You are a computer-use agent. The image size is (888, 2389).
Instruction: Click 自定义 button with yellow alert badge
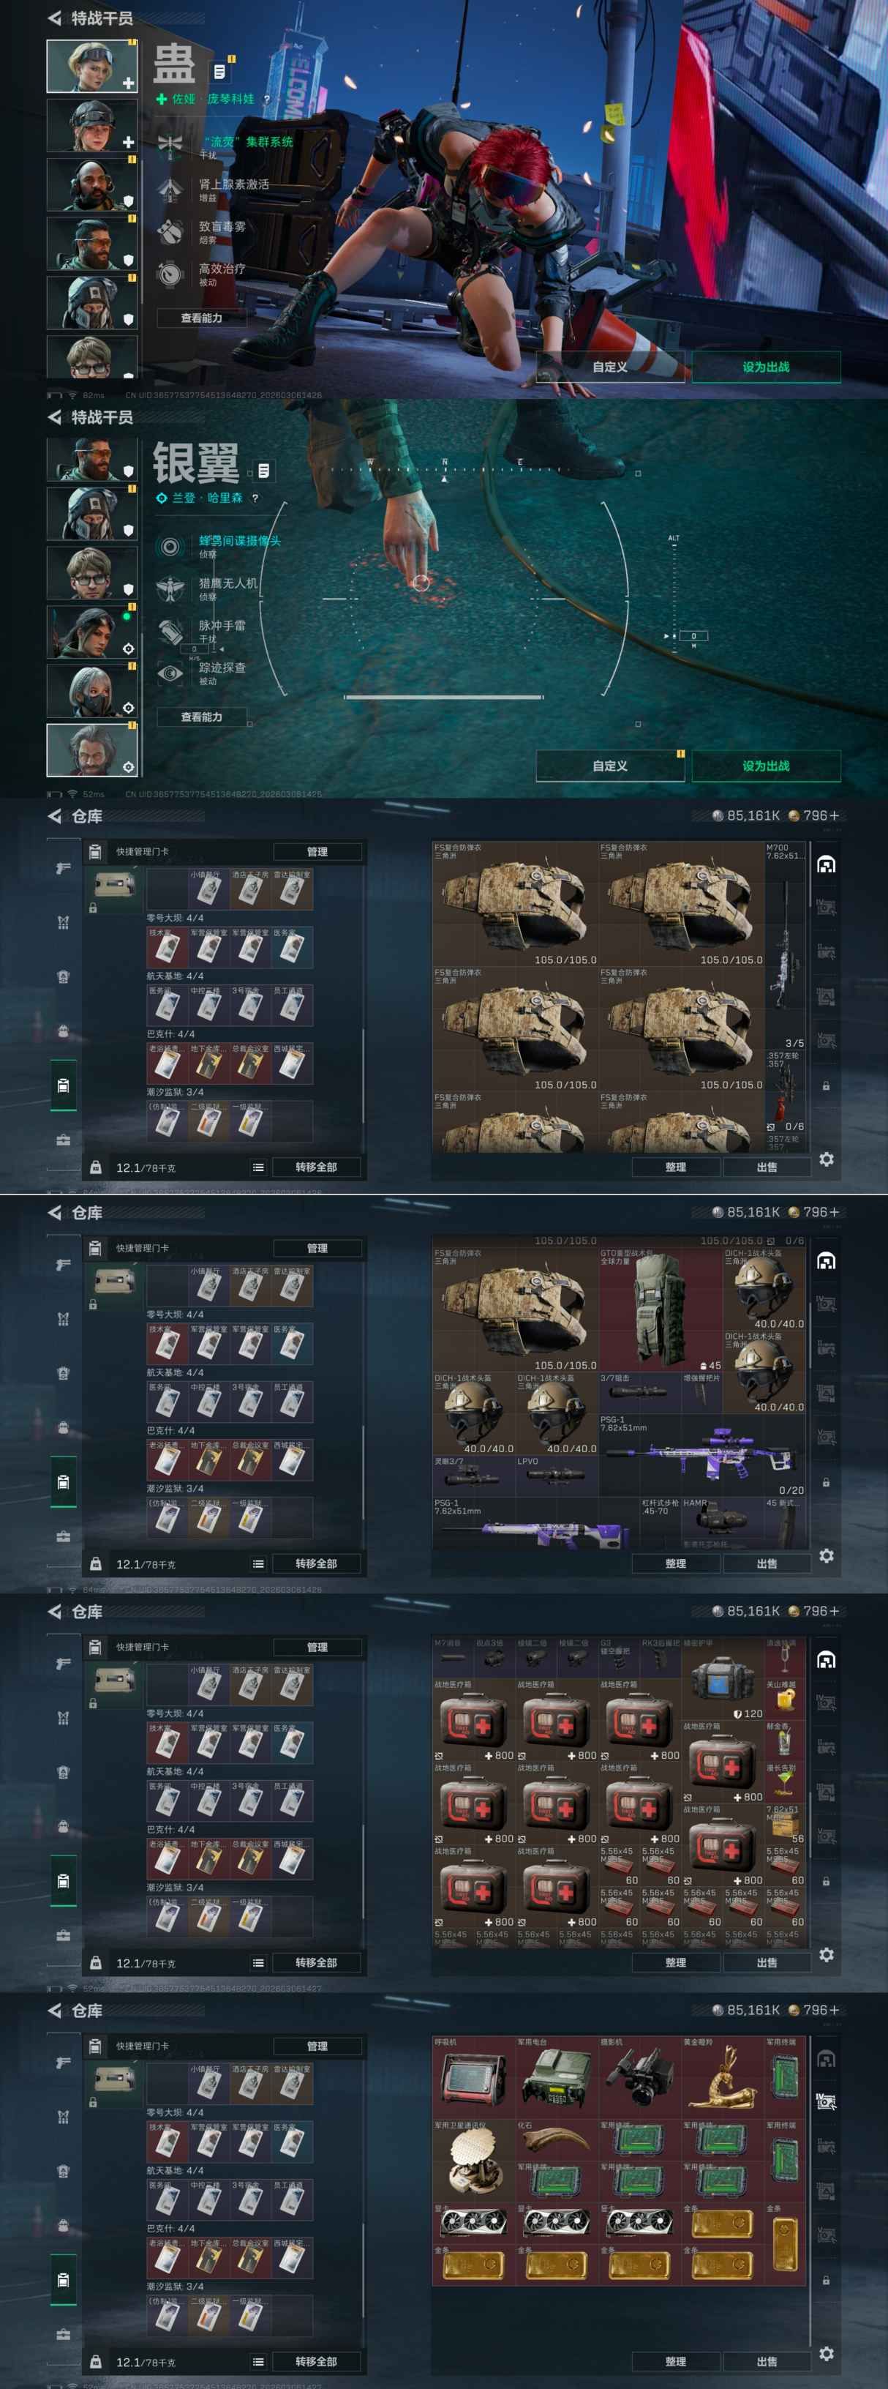tap(610, 766)
